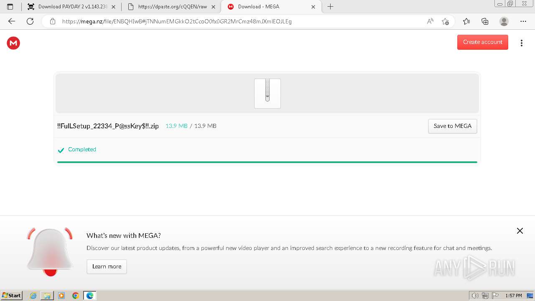Open the Read aloud feature
The height and width of the screenshot is (301, 535).
(430, 21)
